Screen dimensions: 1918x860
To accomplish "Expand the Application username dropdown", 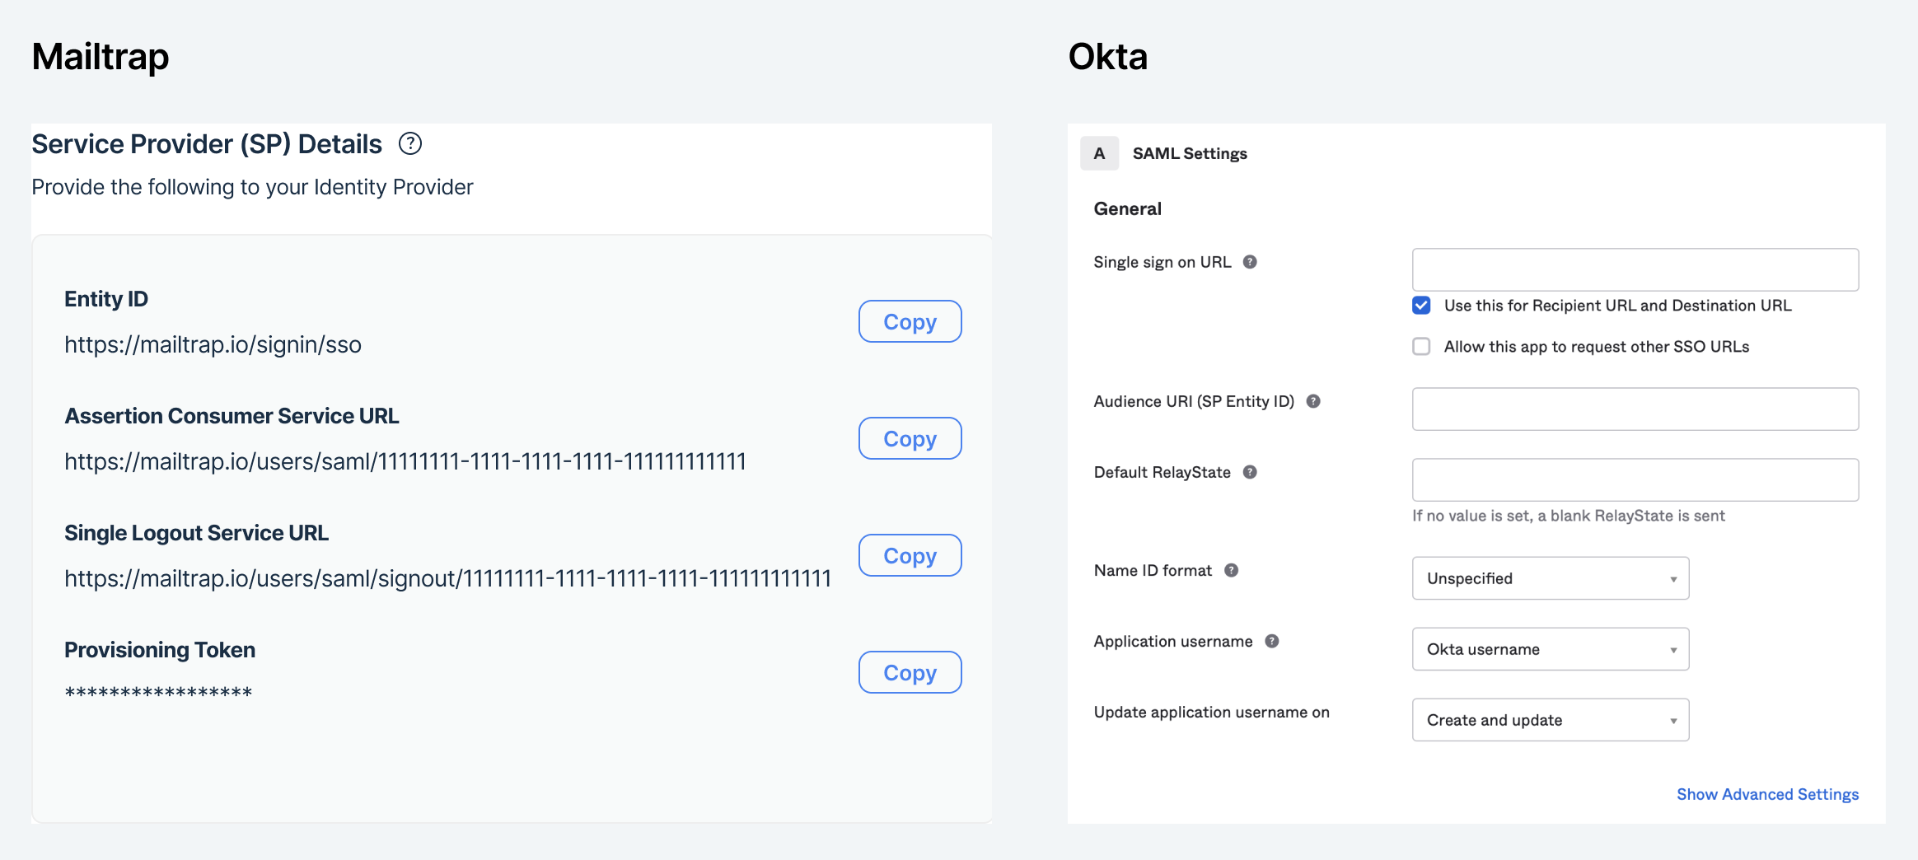I will 1550,649.
